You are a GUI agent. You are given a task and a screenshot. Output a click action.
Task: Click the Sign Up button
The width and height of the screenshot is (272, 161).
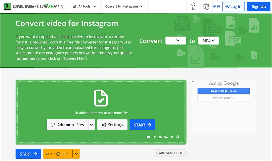tap(258, 6)
